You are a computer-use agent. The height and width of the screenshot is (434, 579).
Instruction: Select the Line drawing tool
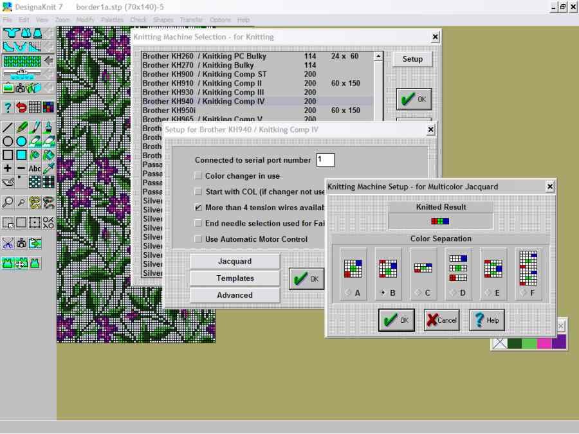8,127
